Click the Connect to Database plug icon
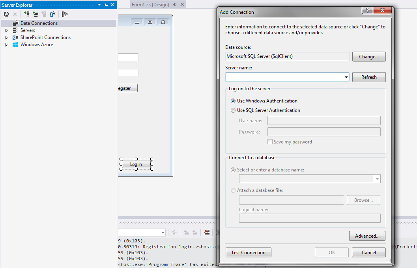This screenshot has height=268, width=417. 27,14
